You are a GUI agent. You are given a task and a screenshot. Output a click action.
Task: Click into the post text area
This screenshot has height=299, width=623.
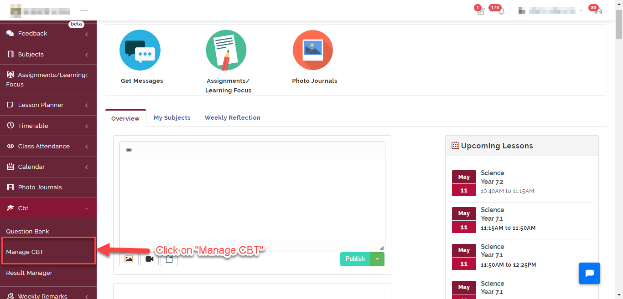point(252,199)
